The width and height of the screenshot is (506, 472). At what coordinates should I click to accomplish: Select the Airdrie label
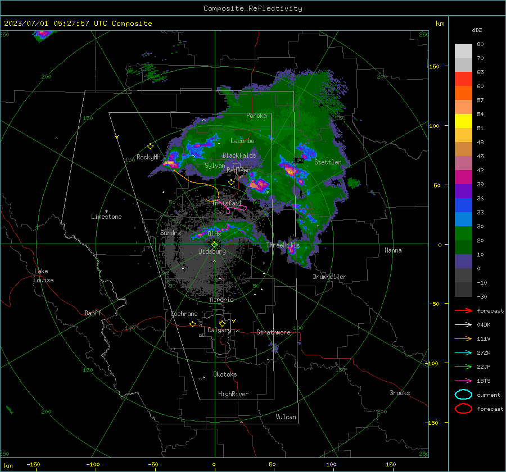[x=222, y=300]
